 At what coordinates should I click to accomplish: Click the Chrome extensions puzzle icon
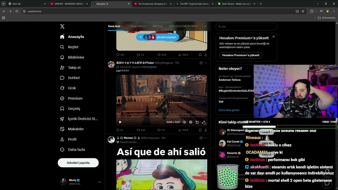tap(312, 11)
